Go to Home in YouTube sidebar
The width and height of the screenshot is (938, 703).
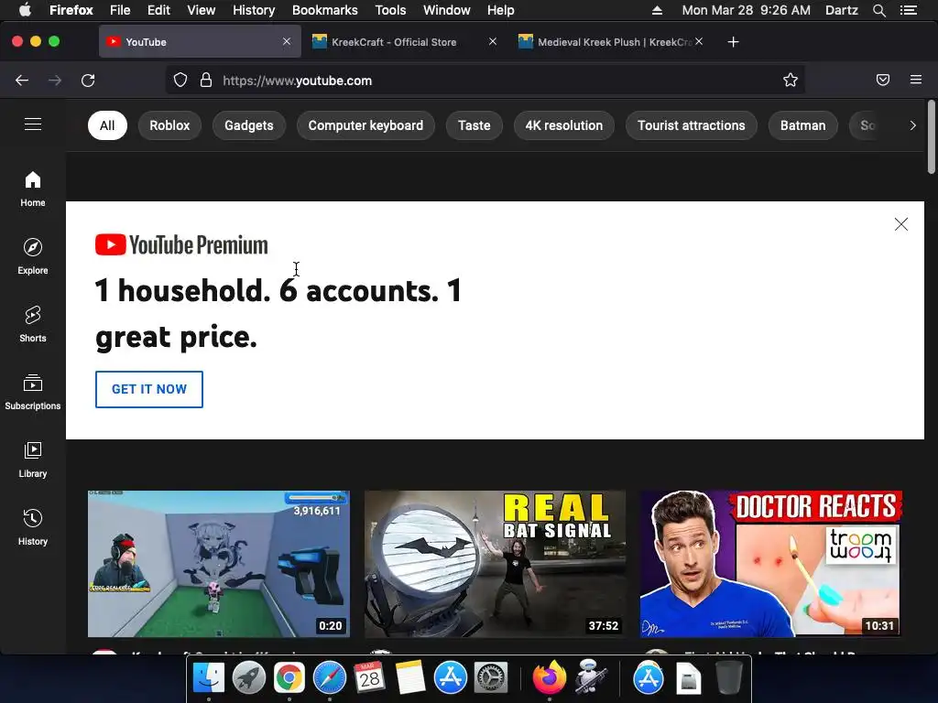(x=33, y=189)
